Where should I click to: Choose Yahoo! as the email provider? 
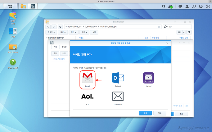coord(148,80)
